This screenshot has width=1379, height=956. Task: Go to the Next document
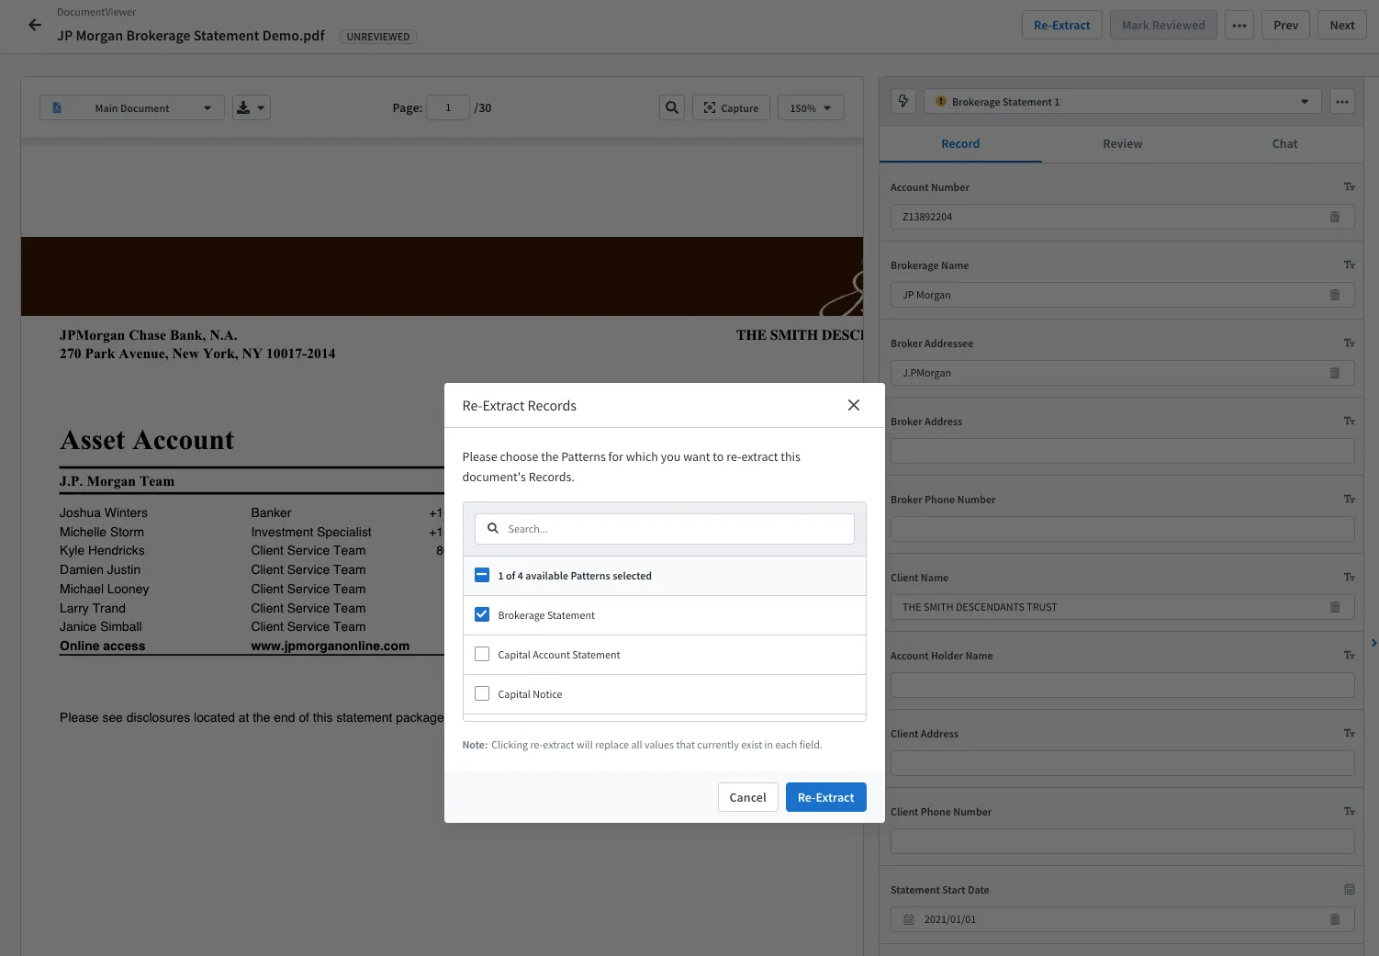tap(1342, 25)
